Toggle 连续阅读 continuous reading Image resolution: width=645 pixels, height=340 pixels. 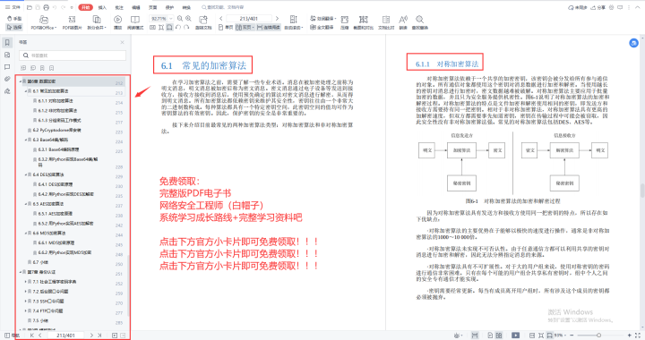[x=268, y=27]
